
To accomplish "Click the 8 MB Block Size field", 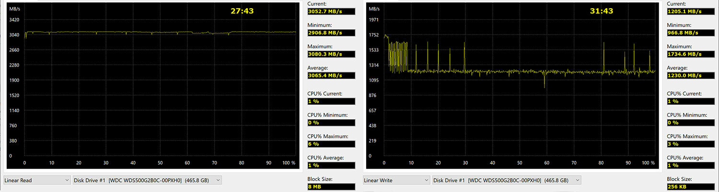I will [331, 187].
